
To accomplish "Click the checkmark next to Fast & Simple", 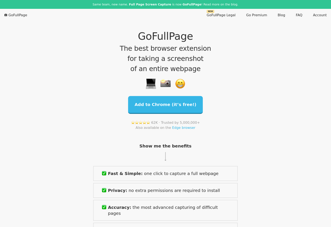I will point(104,173).
